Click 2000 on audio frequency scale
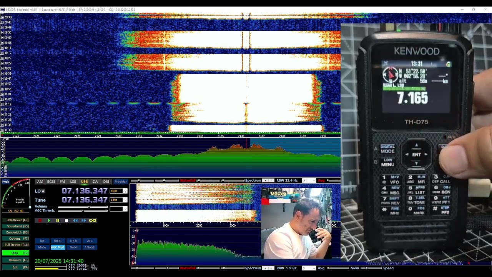 tap(199, 225)
